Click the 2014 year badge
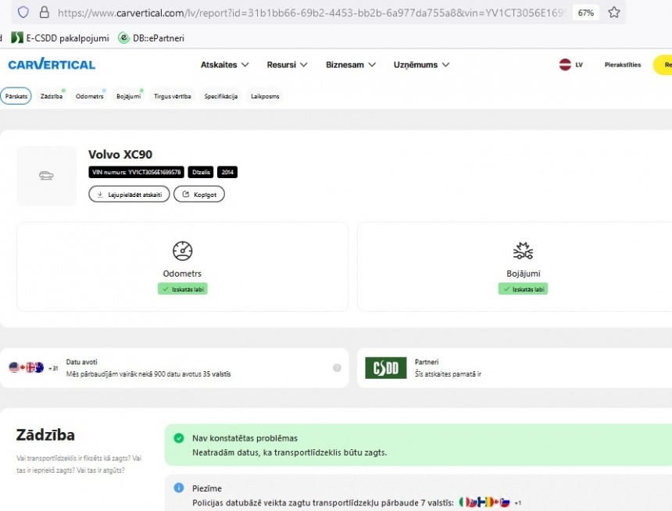The width and height of the screenshot is (672, 511). [227, 172]
